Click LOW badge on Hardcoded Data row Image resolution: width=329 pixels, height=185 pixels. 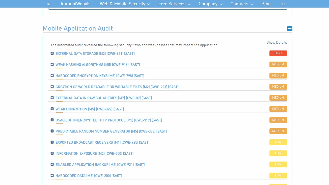(x=278, y=175)
